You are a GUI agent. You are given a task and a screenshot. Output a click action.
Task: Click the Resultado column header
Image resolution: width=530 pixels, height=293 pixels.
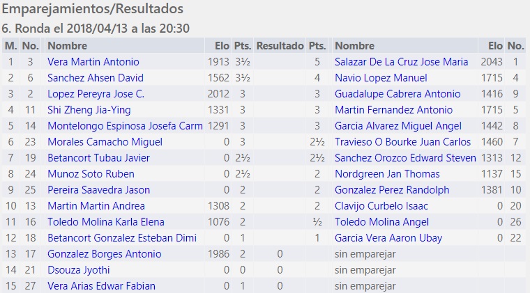pyautogui.click(x=280, y=46)
